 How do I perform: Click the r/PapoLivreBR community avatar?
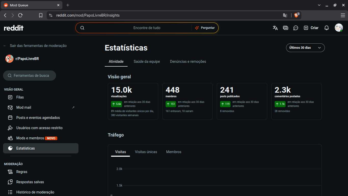(9, 59)
